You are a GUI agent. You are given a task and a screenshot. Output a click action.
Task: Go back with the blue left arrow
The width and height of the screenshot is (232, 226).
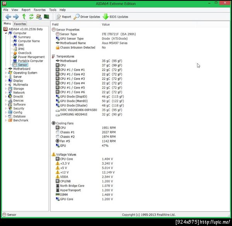coord(8,17)
